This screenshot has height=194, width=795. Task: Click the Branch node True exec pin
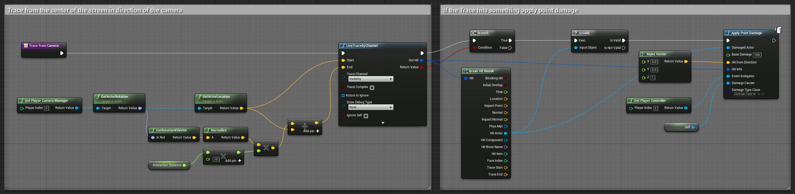click(x=510, y=40)
